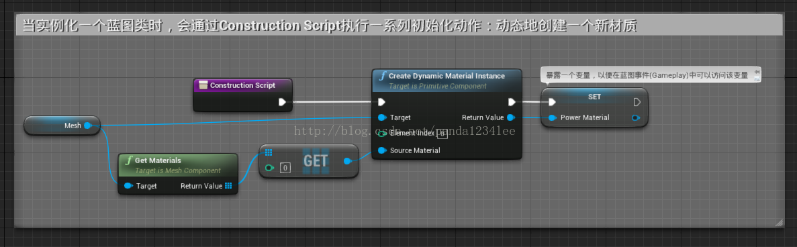Screen dimensions: 797x247
Task: Click Create Dynamic Material Instance exec input pin
Action: (x=382, y=102)
